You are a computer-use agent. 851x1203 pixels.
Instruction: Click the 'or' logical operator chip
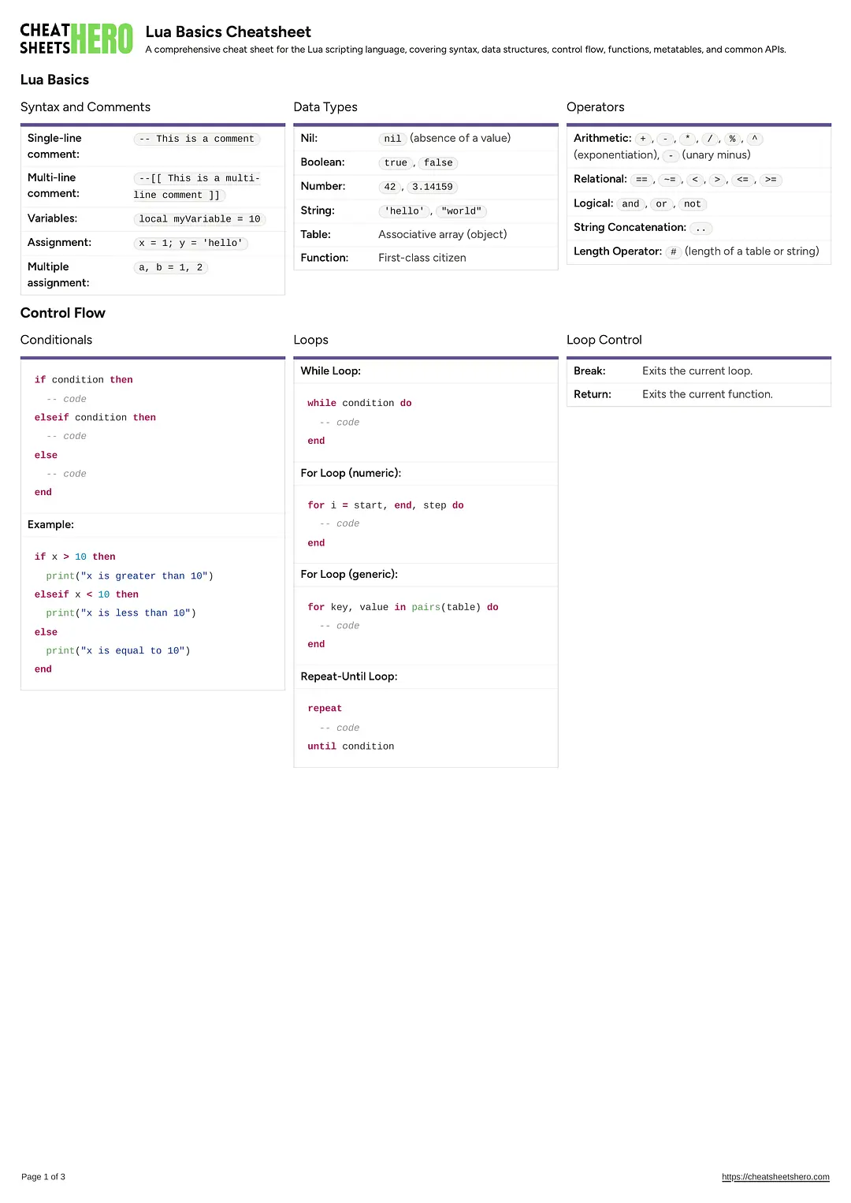pos(661,204)
